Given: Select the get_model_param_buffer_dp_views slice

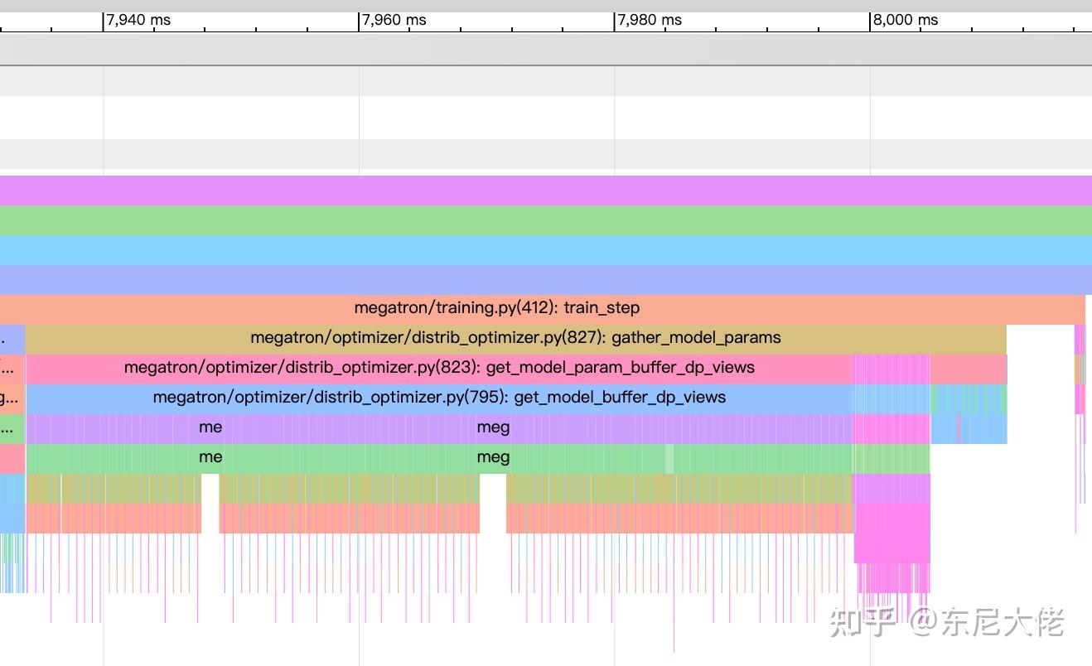Looking at the screenshot, I should click(x=439, y=368).
